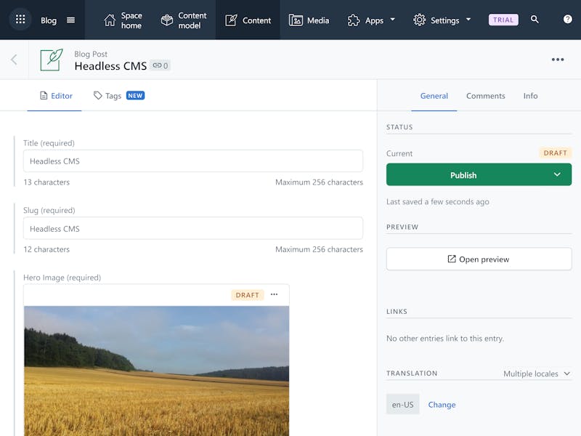The width and height of the screenshot is (581, 436).
Task: Go back using the left chevron arrow
Action: tap(14, 60)
